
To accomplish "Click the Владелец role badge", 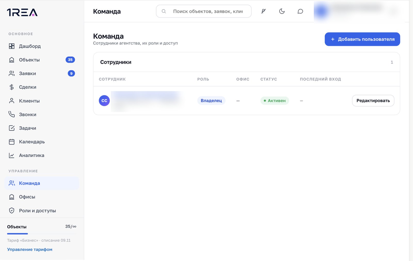I will pos(211,101).
